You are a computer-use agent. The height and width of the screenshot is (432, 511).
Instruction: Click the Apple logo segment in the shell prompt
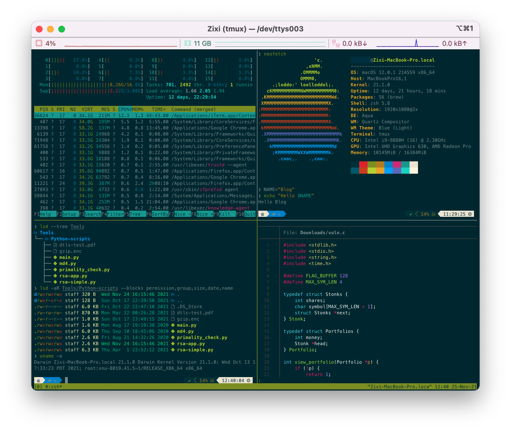(x=263, y=214)
